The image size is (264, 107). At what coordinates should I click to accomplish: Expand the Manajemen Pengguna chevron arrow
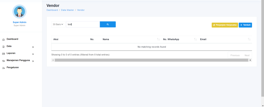pyautogui.click(x=33, y=61)
